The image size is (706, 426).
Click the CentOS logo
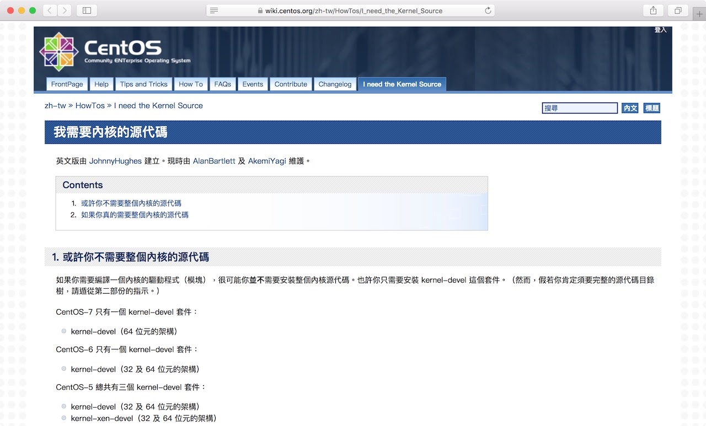[115, 51]
